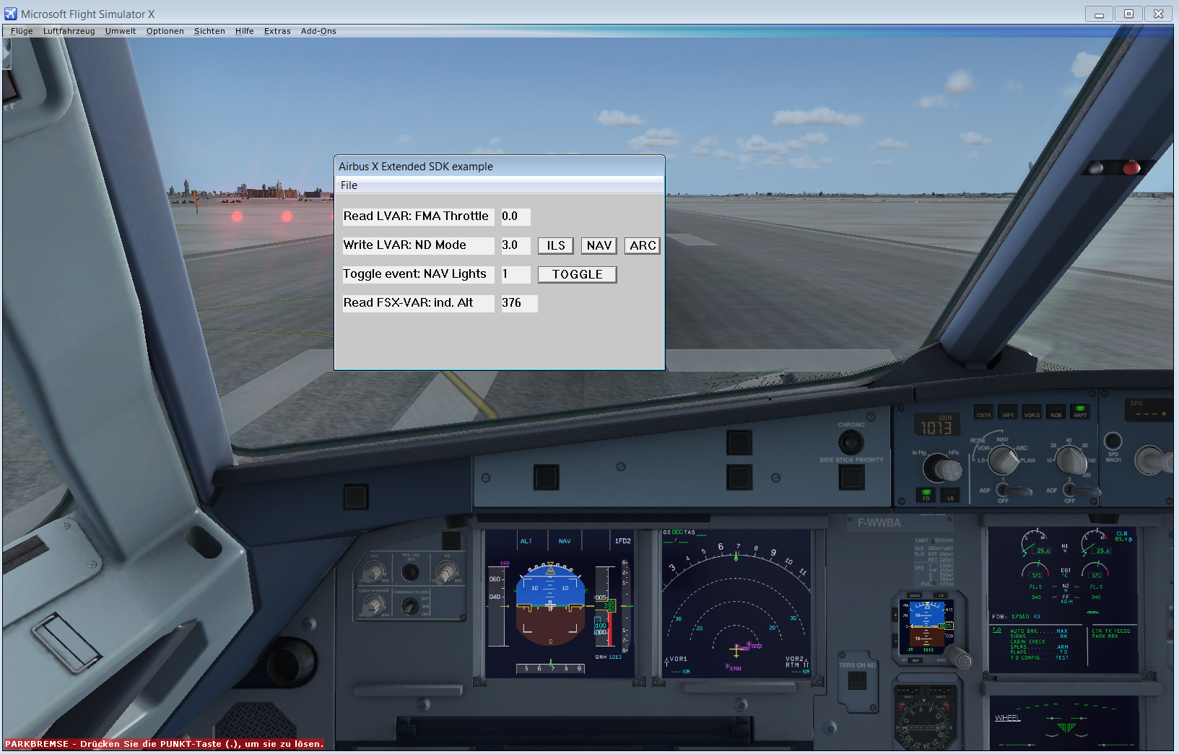
Task: Click the ind. Alt value field showing 376
Action: (x=519, y=303)
